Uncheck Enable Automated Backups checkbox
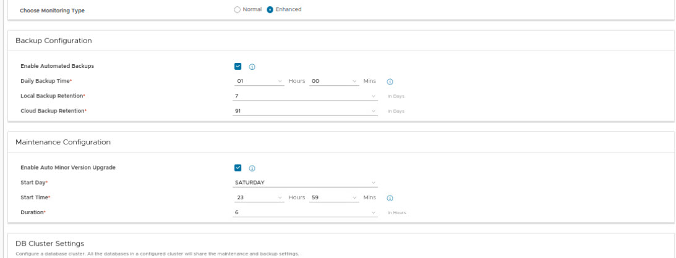This screenshot has width=676, height=258. (238, 66)
